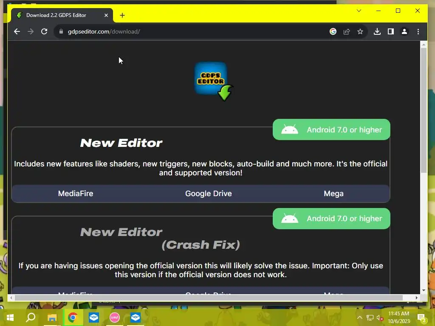Open the Chrome profile icon
Image resolution: width=435 pixels, height=326 pixels.
pyautogui.click(x=404, y=31)
